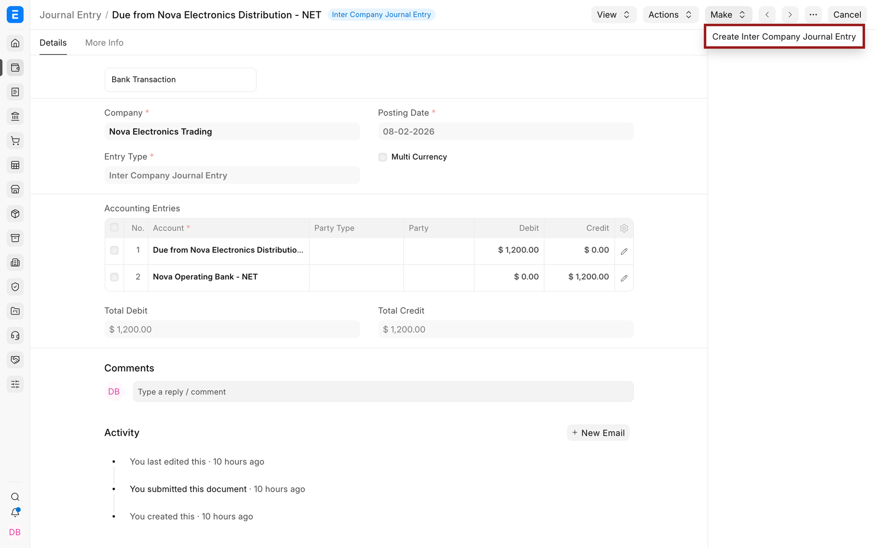This screenshot has width=876, height=548.
Task: Click the Cancel button
Action: tap(847, 15)
